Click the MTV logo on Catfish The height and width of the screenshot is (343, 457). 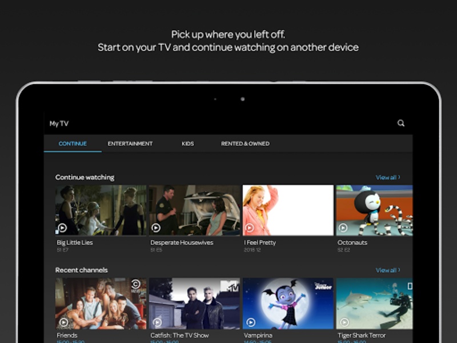[230, 286]
